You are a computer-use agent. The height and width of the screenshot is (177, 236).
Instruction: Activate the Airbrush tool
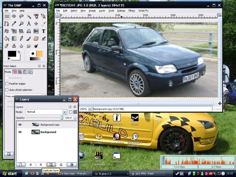pos(43,38)
